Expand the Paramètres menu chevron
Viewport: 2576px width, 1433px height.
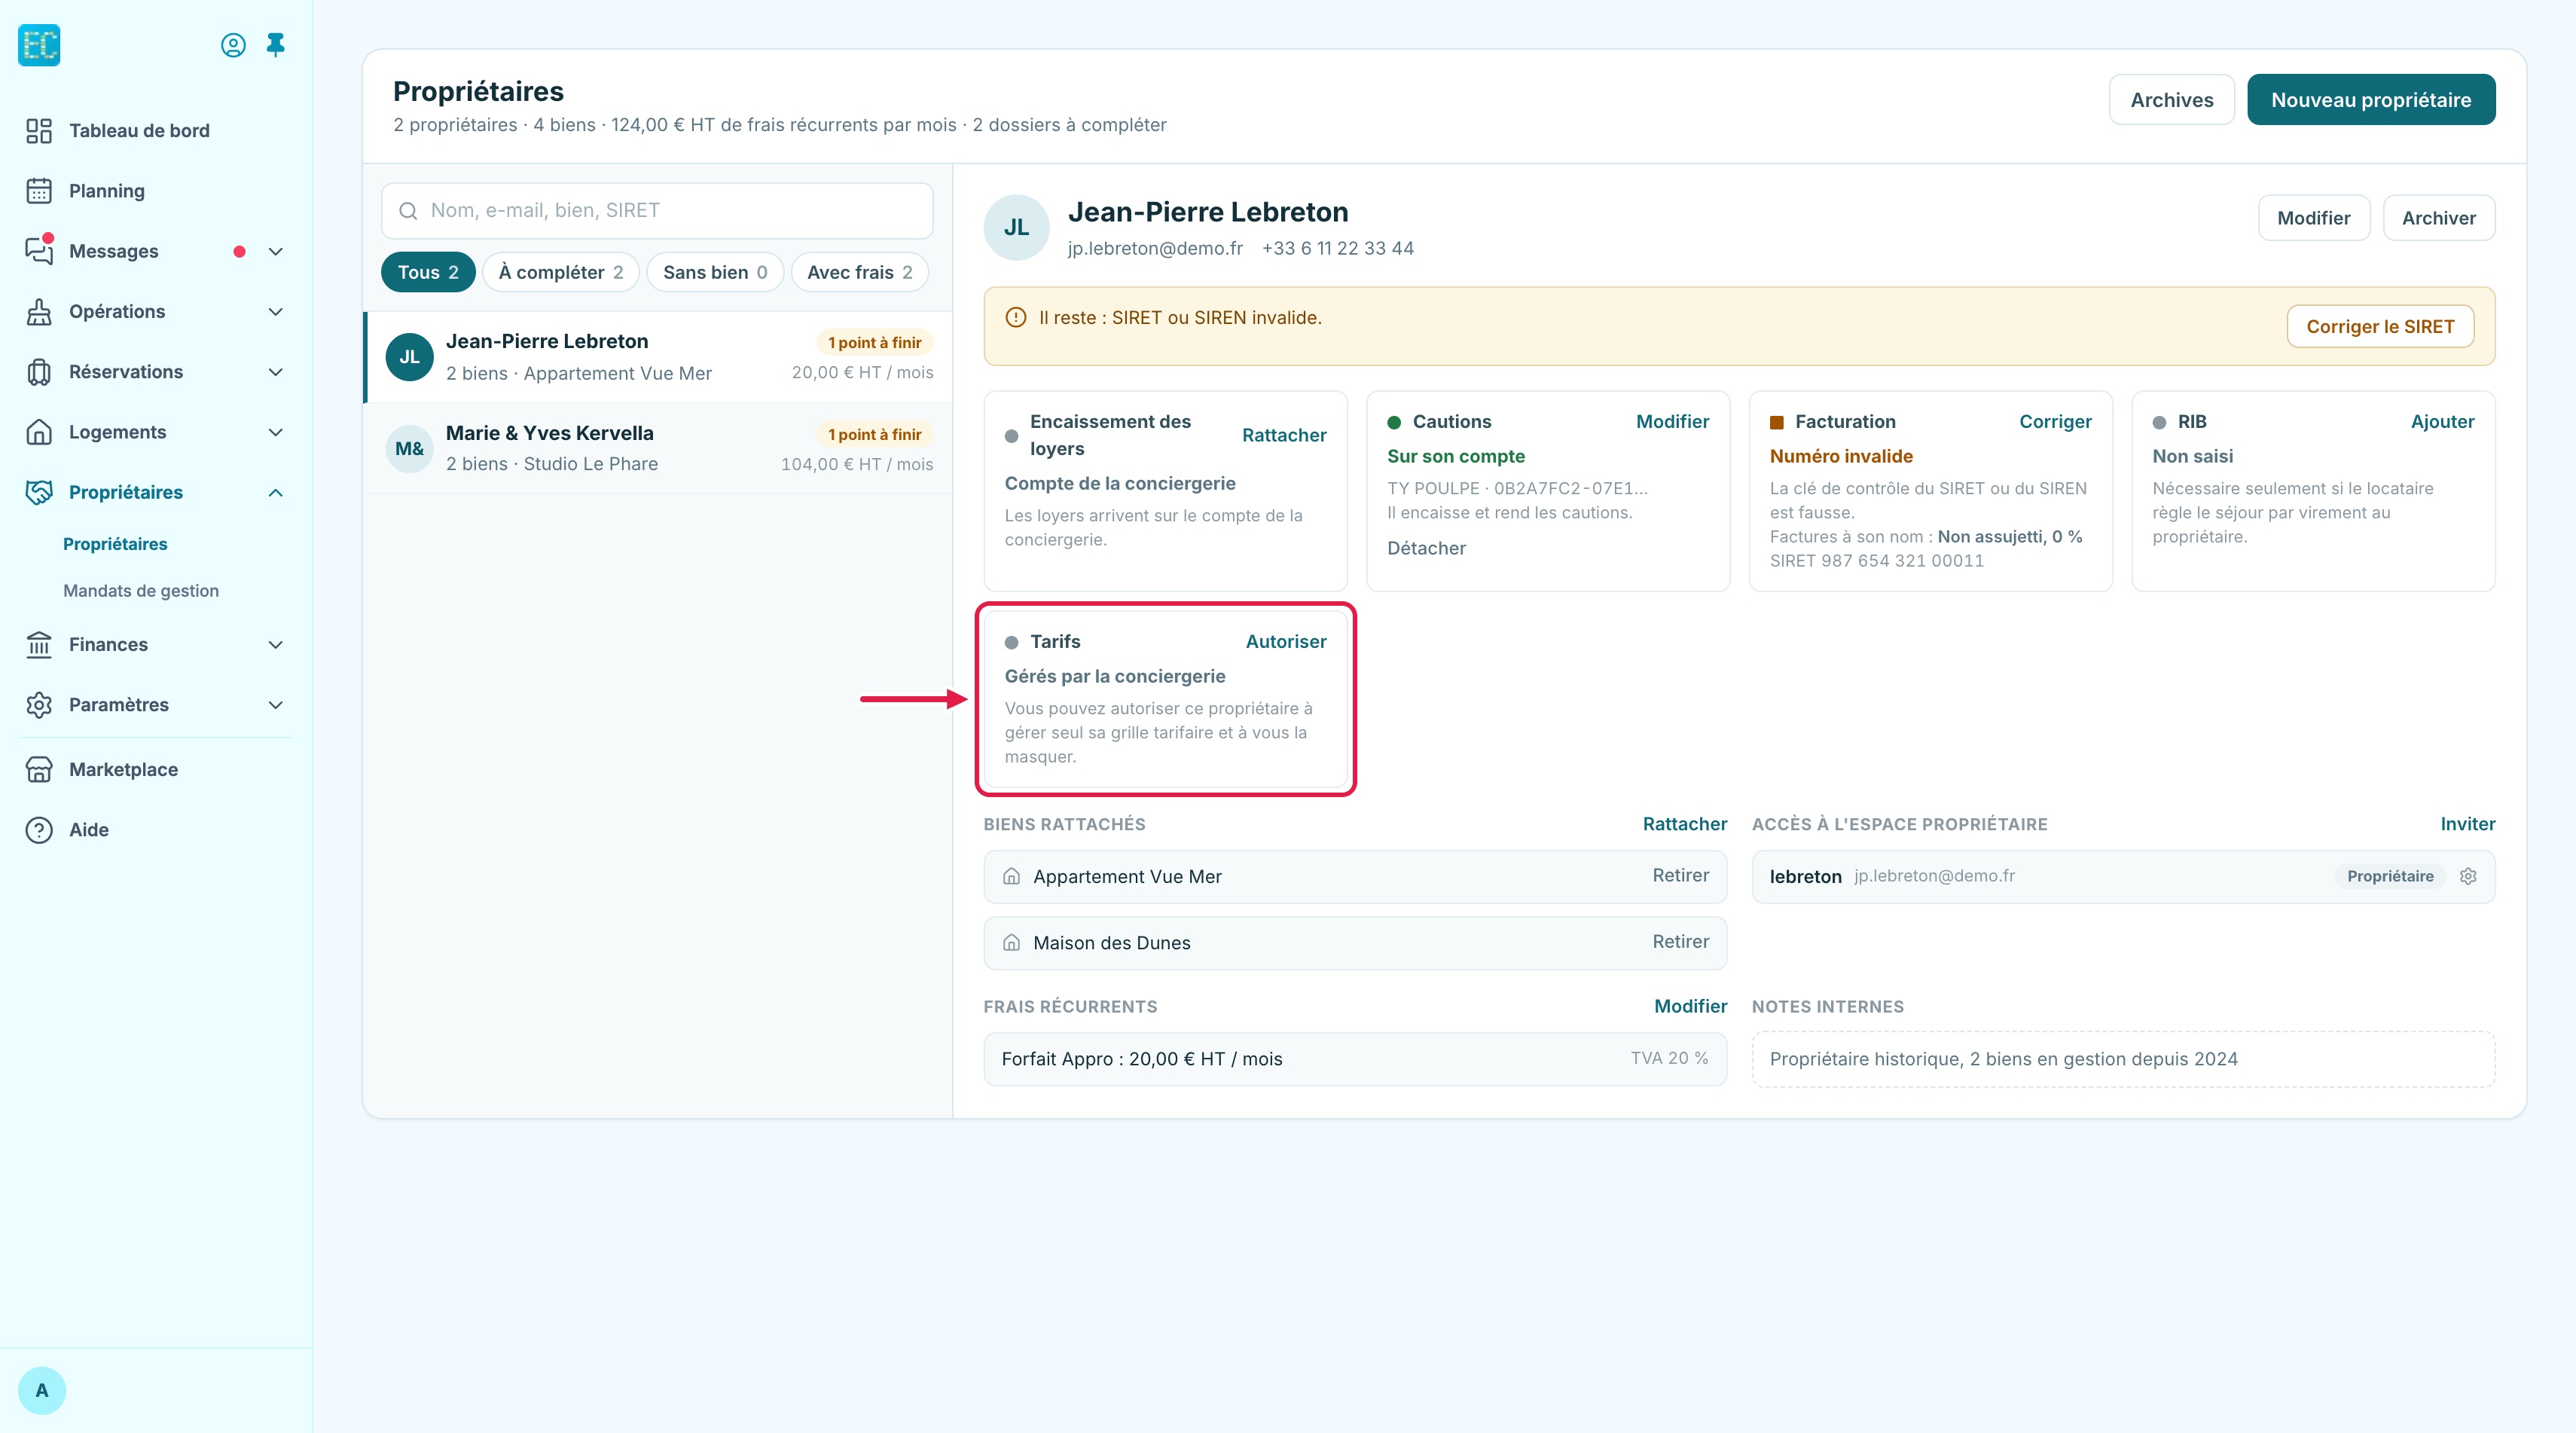click(x=276, y=705)
